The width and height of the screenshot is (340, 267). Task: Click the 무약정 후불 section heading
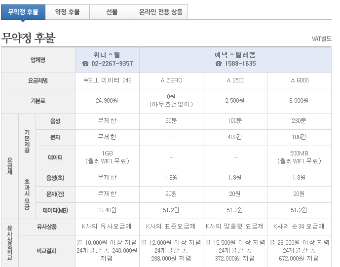point(28,38)
